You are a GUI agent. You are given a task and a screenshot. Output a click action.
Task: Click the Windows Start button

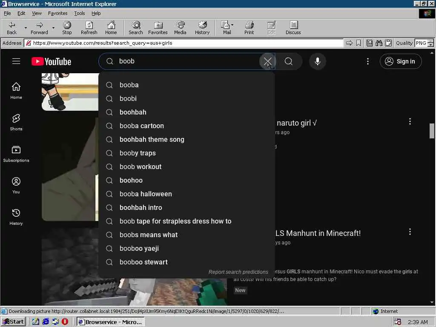point(13,322)
